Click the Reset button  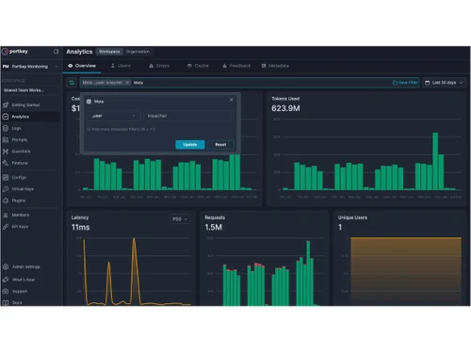220,145
